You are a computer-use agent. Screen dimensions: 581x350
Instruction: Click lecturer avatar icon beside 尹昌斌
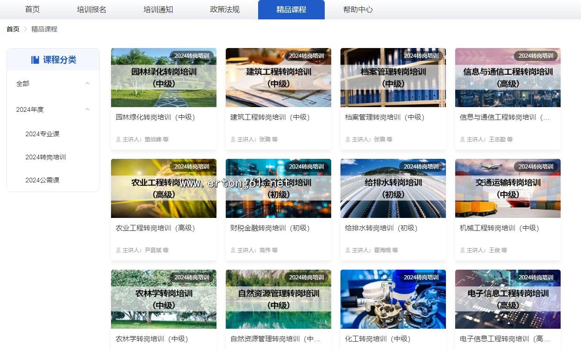pos(118,250)
